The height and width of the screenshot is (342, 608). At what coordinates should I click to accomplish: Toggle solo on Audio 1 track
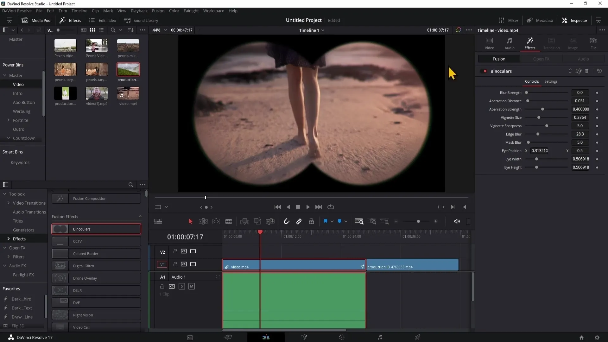click(182, 286)
